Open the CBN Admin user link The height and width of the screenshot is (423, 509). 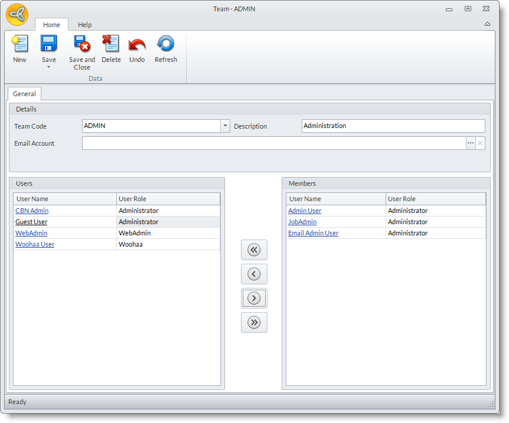pyautogui.click(x=32, y=211)
